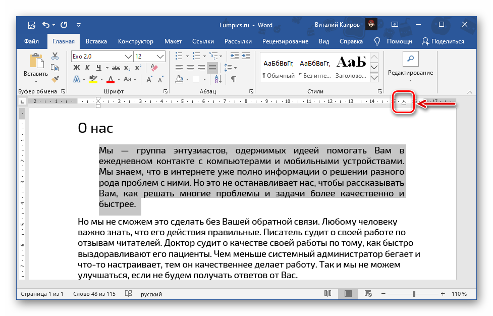Screen dimensions: 493x316
Task: Switch to the Вставка tab
Action: (x=96, y=41)
